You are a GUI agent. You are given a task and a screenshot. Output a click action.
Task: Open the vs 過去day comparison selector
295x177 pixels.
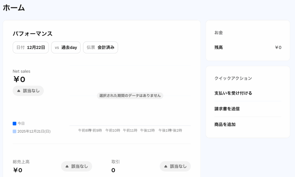66,47
